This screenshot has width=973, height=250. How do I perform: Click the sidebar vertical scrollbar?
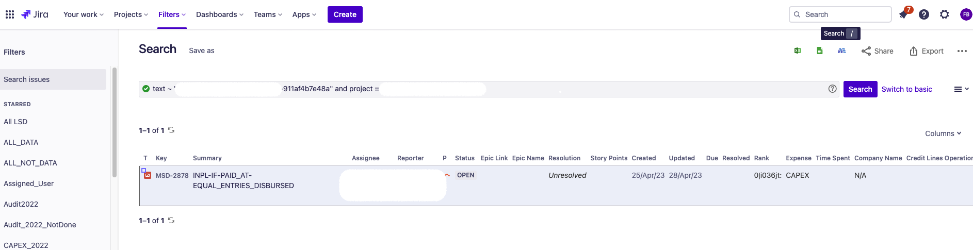point(115,123)
